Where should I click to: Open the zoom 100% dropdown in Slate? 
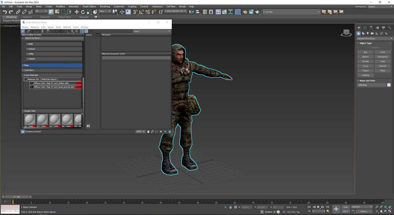140,131
